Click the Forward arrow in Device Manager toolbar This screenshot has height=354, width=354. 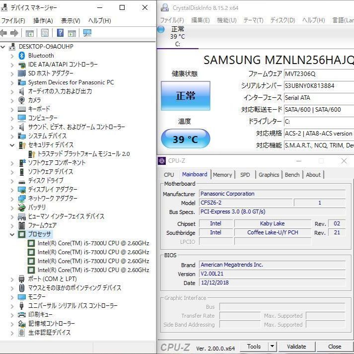point(14,33)
